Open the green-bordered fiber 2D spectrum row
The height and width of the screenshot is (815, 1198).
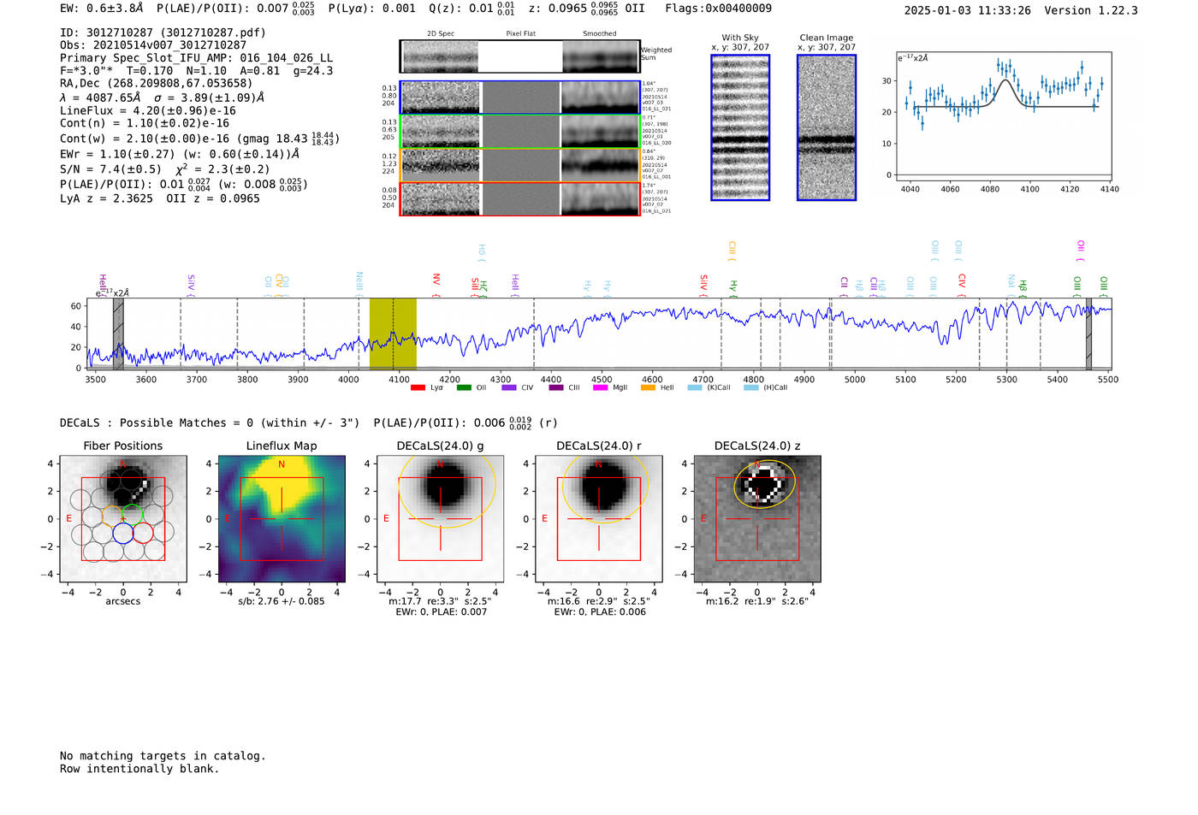pos(520,132)
